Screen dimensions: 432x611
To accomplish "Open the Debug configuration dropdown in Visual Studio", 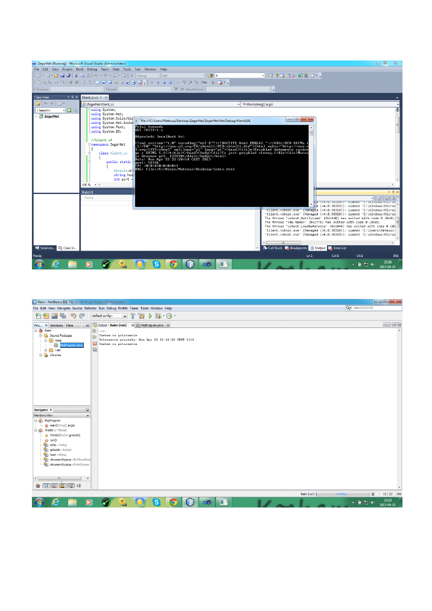I will 148,75.
